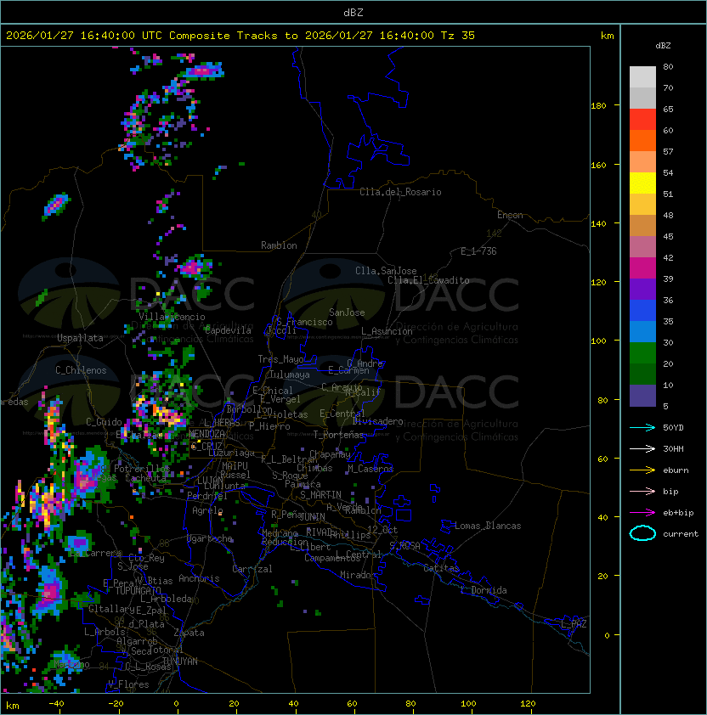Select the red 65 dBZ legend swatch

[x=642, y=119]
